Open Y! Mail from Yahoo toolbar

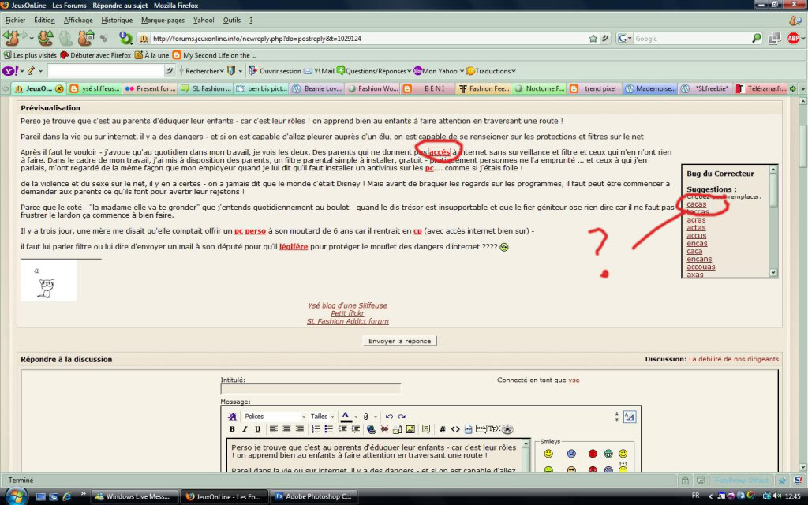tap(319, 71)
